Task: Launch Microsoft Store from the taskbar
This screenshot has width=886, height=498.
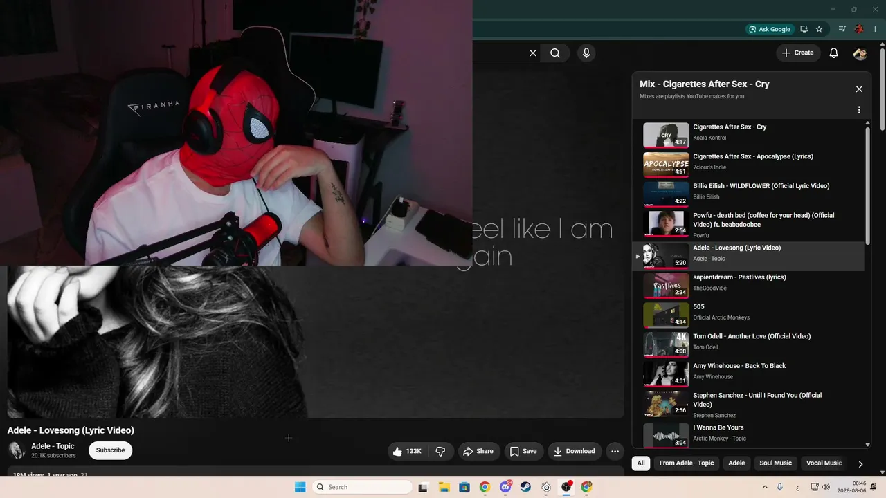Action: [464, 487]
